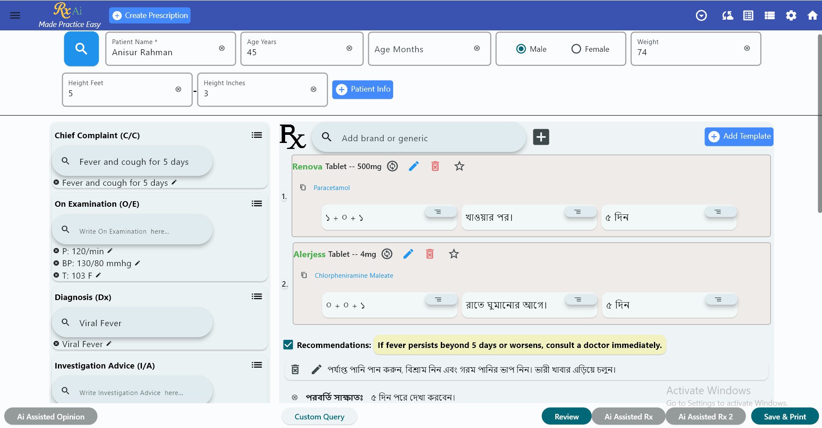This screenshot has width=822, height=428.
Task: Go to home via the house icon
Action: pos(813,15)
